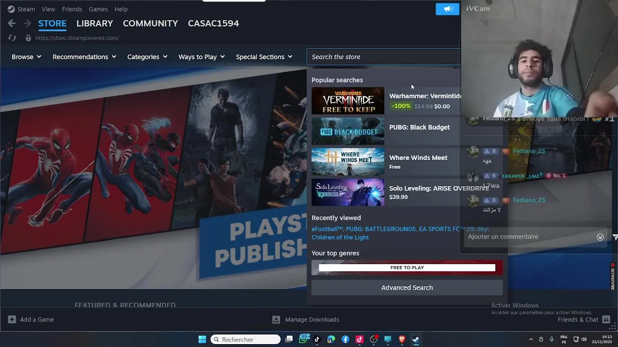Click the Vermintide Free to Keep thumbnail
The width and height of the screenshot is (618, 347).
click(348, 101)
